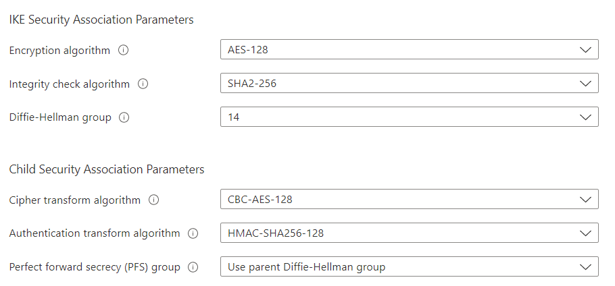
Task: Click 'IKE Security Association Parameters' heading
Action: [x=101, y=20]
